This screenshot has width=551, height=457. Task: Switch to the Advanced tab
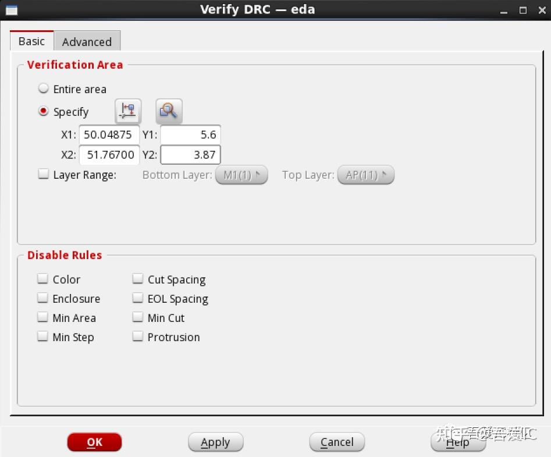(x=87, y=41)
